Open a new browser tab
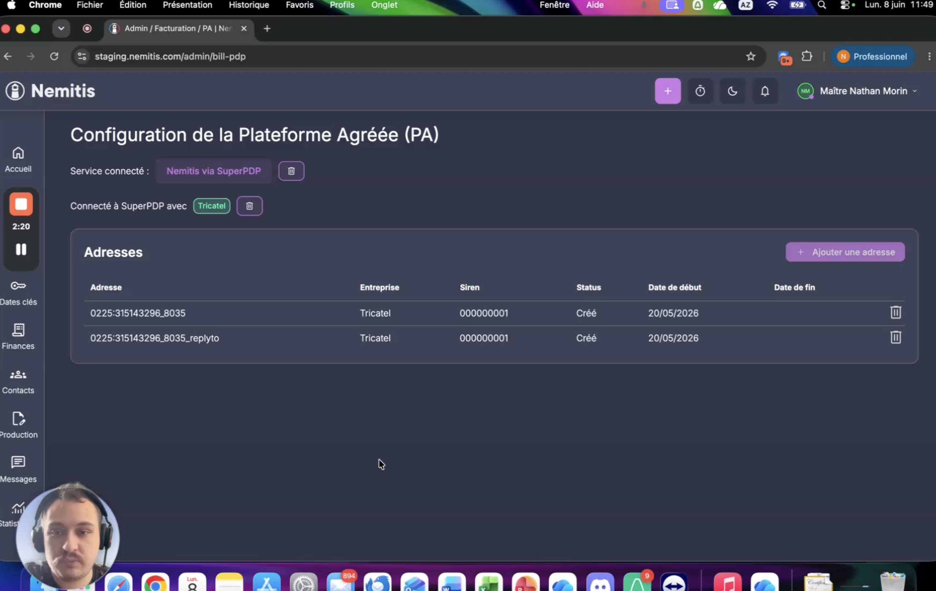This screenshot has width=936, height=591. (267, 29)
